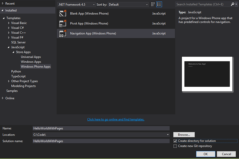The width and height of the screenshot is (239, 159).
Task: Click the Pivot App template icon
Action: (x=63, y=24)
